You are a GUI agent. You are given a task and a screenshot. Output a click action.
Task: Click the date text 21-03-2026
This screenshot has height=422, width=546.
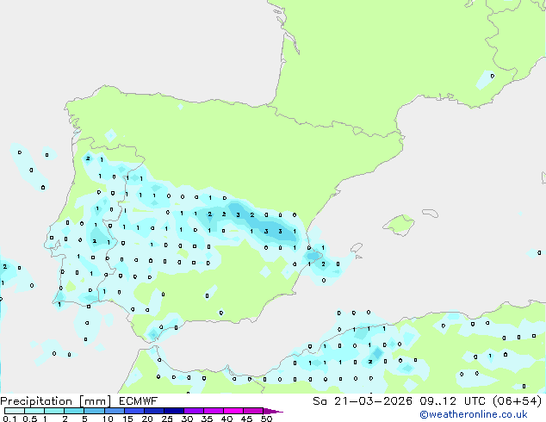(x=373, y=401)
